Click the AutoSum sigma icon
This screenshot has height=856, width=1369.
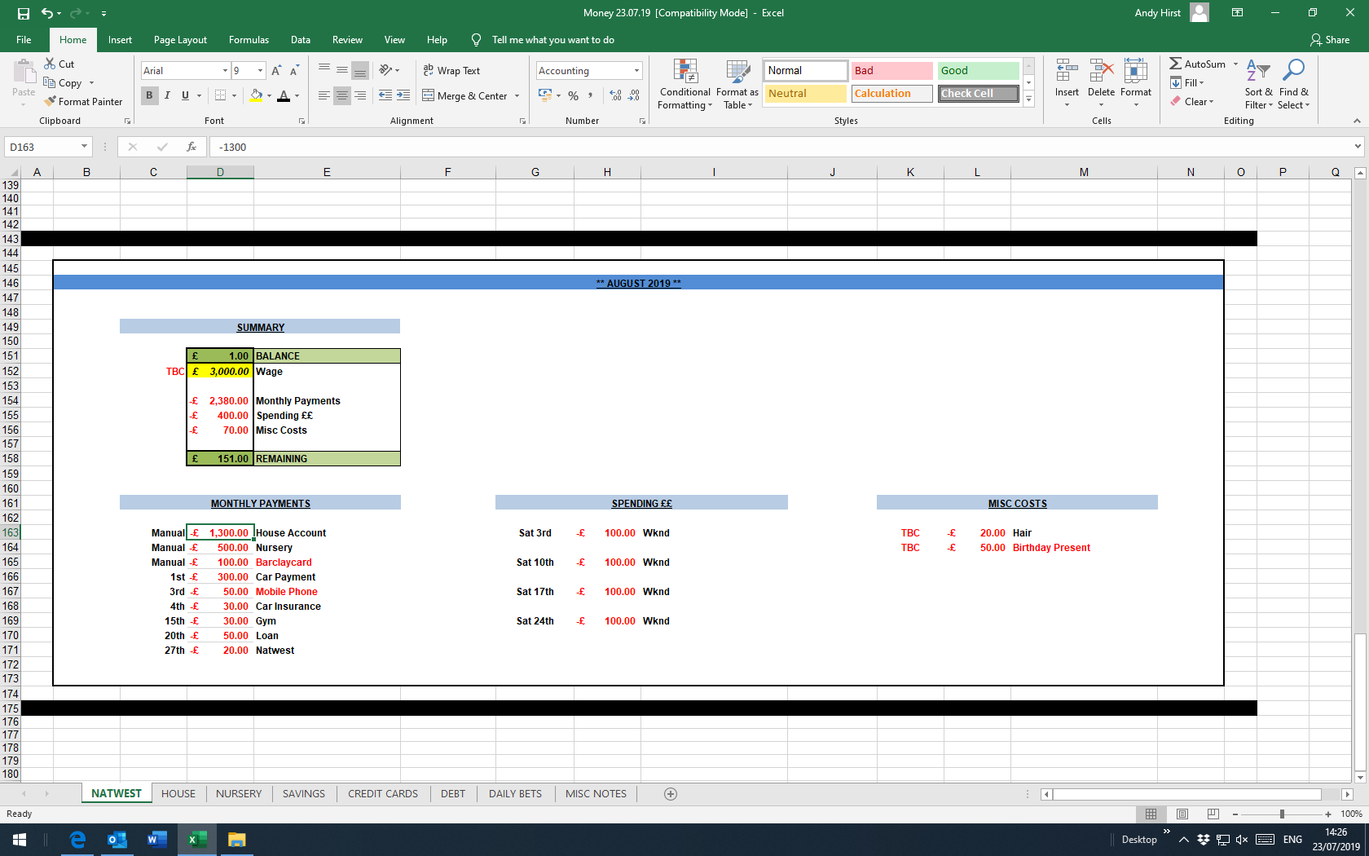pos(1175,64)
